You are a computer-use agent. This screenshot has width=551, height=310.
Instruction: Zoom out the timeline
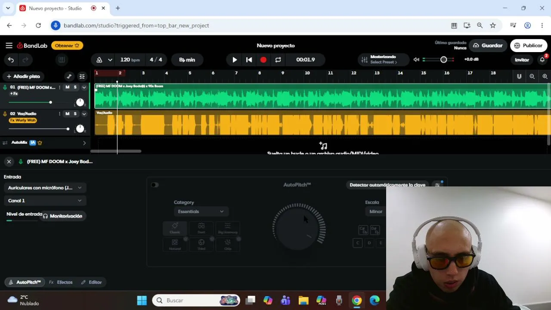pos(532,76)
